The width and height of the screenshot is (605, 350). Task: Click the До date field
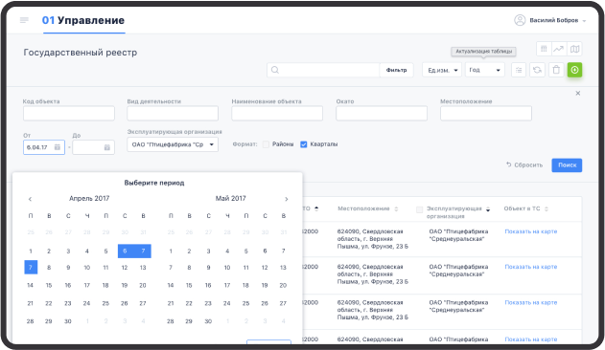[x=93, y=147]
